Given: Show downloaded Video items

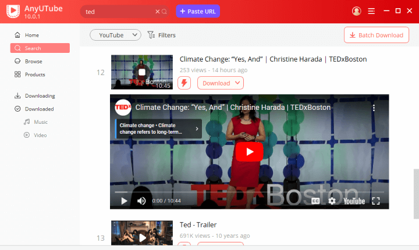Looking at the screenshot, I should coord(35,135).
